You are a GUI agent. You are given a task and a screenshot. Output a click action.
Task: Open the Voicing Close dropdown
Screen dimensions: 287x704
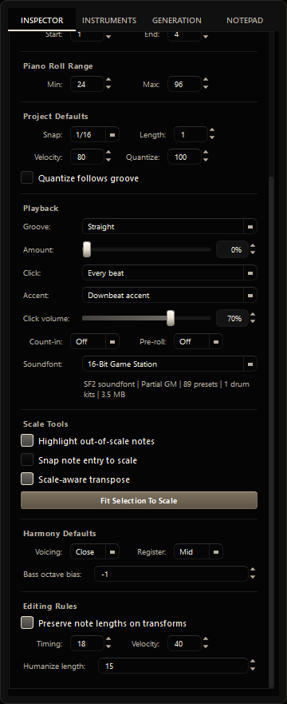coord(95,551)
